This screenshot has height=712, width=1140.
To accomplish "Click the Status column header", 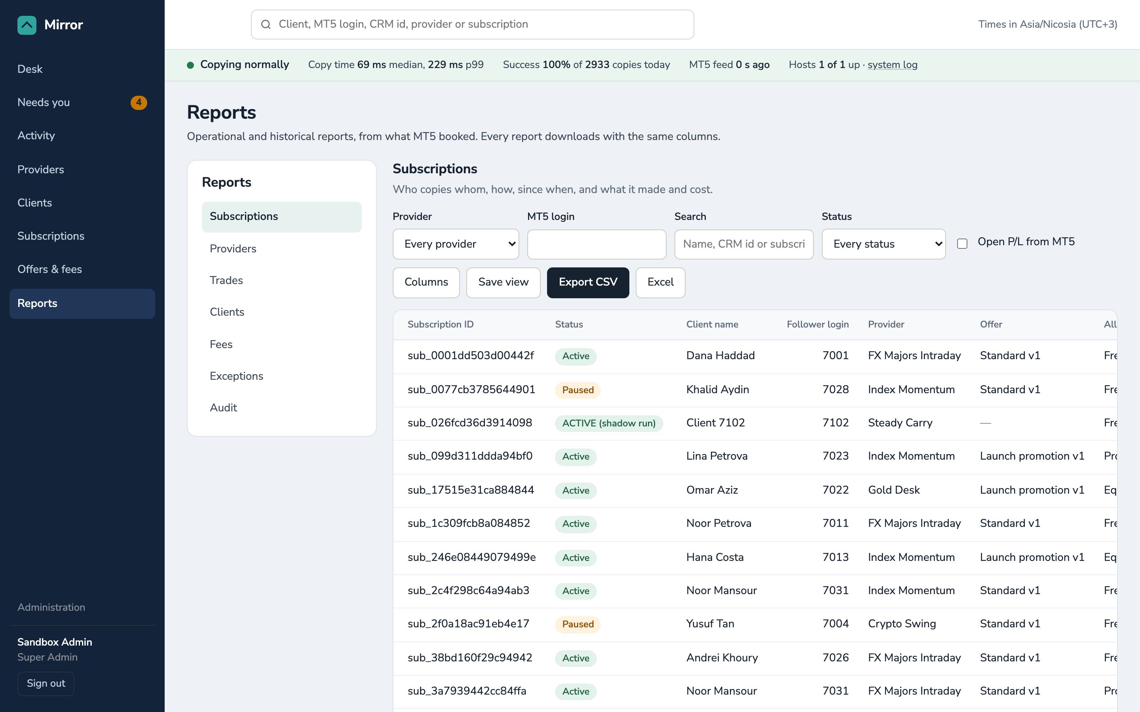I will [568, 324].
